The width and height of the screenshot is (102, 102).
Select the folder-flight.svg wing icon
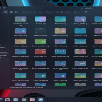tap(60, 75)
